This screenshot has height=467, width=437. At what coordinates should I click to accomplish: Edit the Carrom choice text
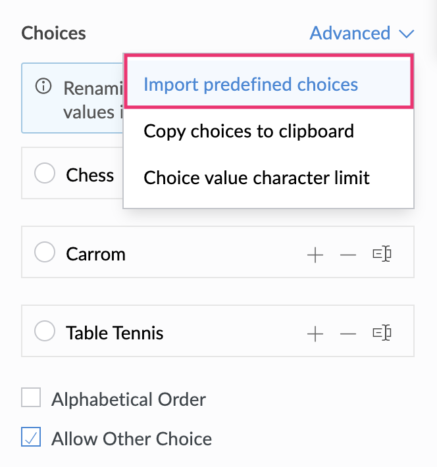[x=96, y=254]
